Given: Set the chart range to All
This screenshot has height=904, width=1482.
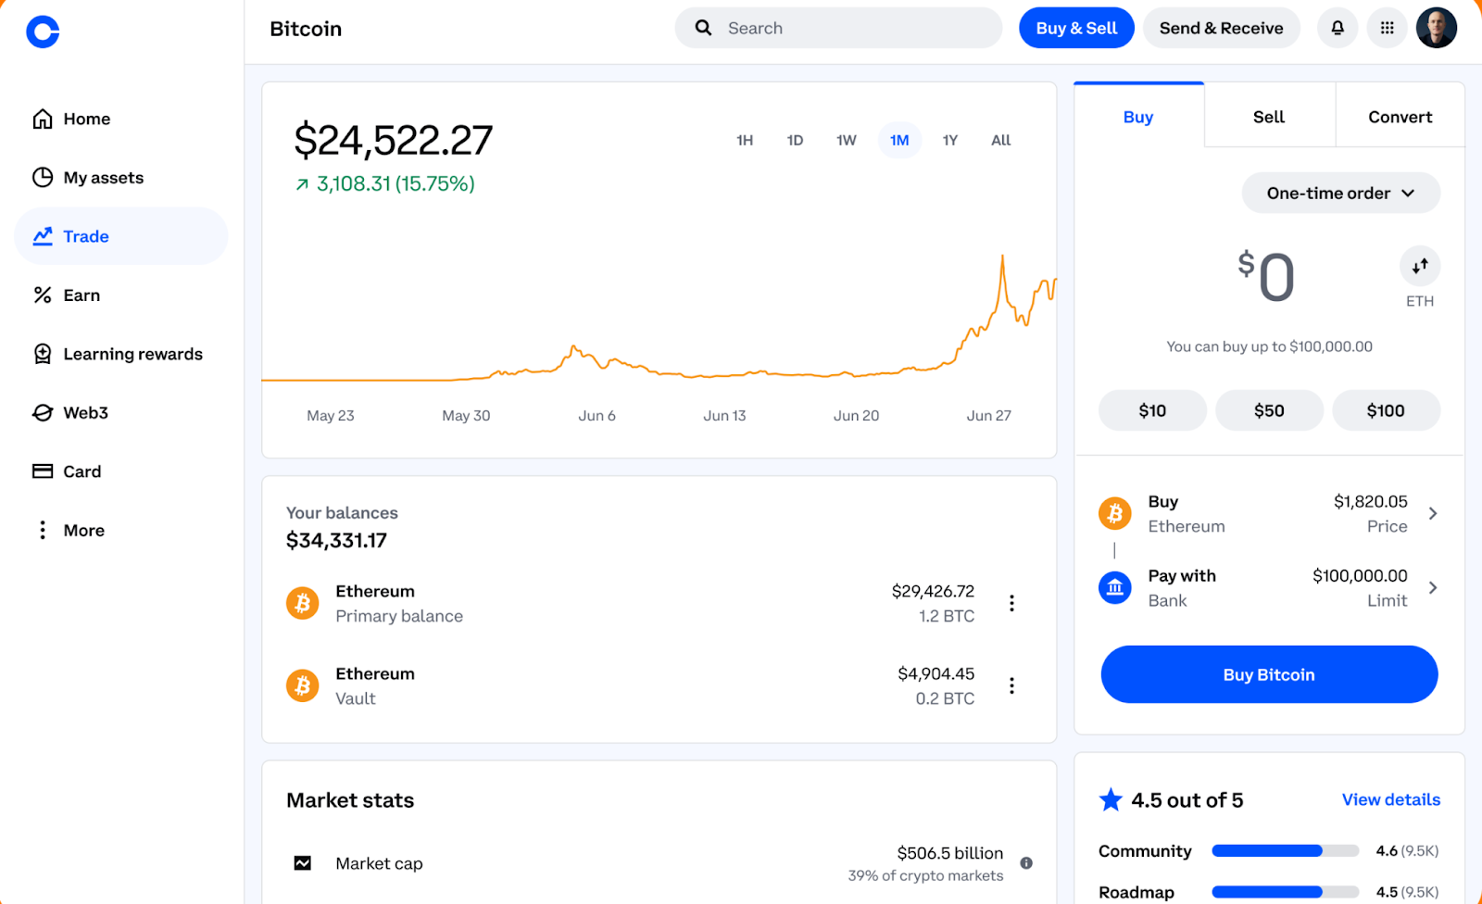Looking at the screenshot, I should click(x=1001, y=140).
